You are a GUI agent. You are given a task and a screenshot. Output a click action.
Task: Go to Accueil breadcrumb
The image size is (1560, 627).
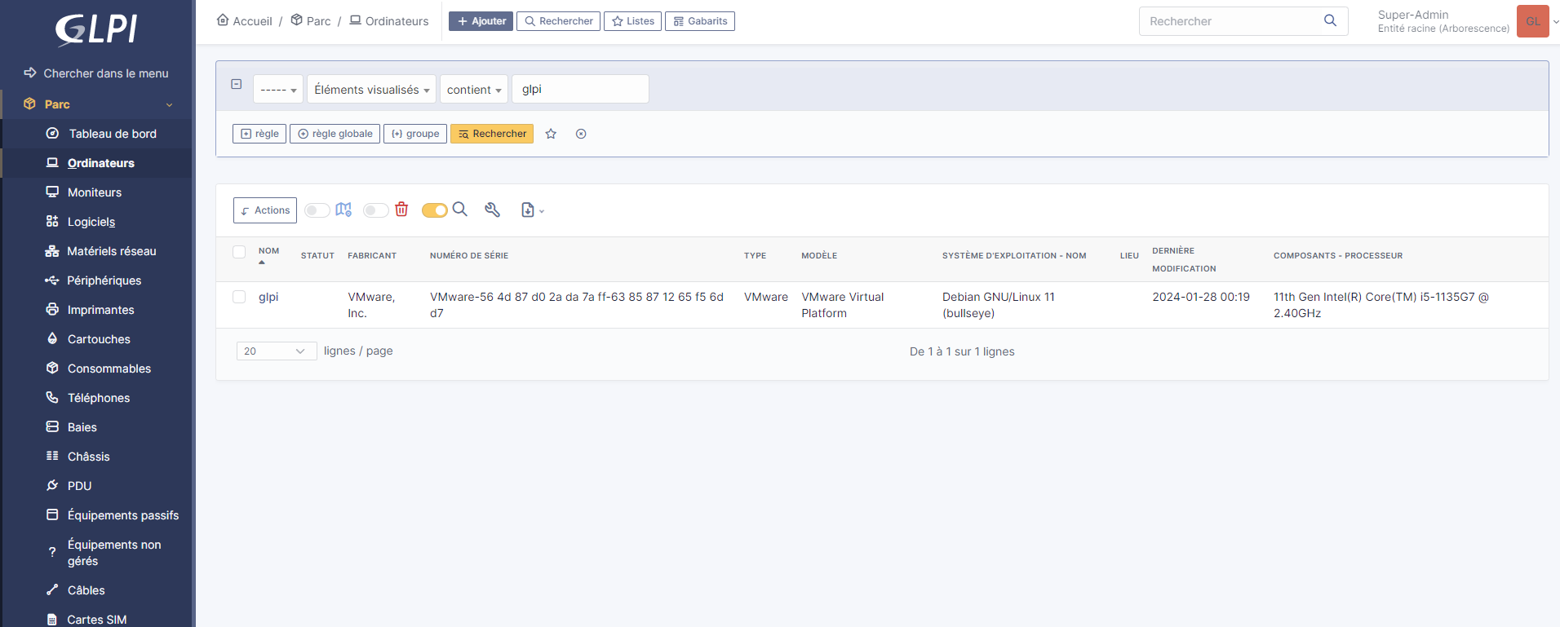245,20
